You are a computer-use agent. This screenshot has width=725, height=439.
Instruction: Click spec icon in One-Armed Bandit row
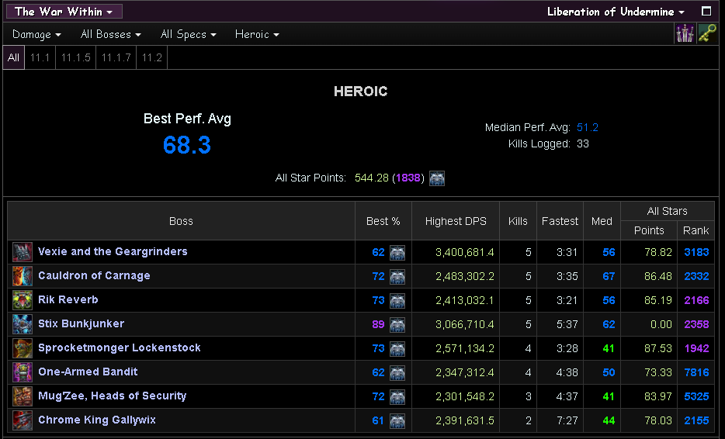(397, 372)
